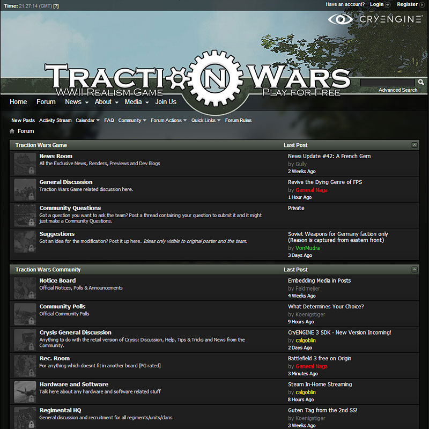Collapse the Traction Wars Community category
The width and height of the screenshot is (429, 429).
click(415, 270)
